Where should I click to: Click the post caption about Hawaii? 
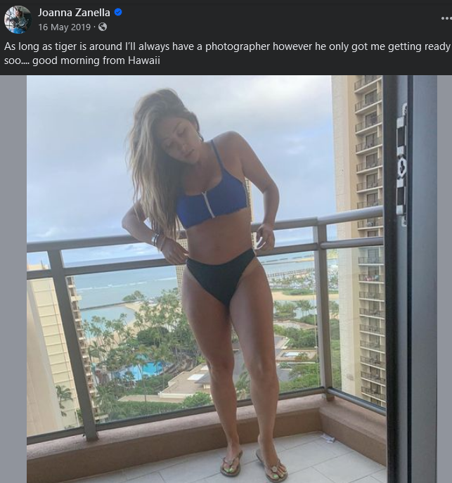pyautogui.click(x=226, y=53)
